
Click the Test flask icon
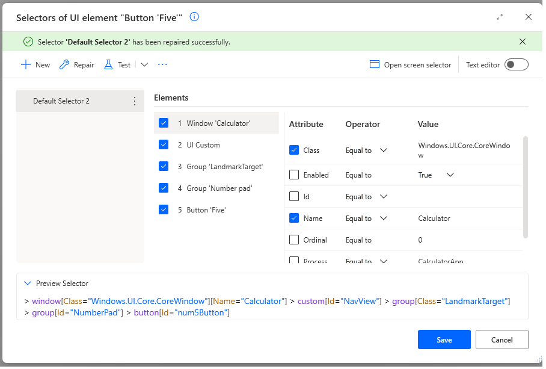tap(108, 65)
